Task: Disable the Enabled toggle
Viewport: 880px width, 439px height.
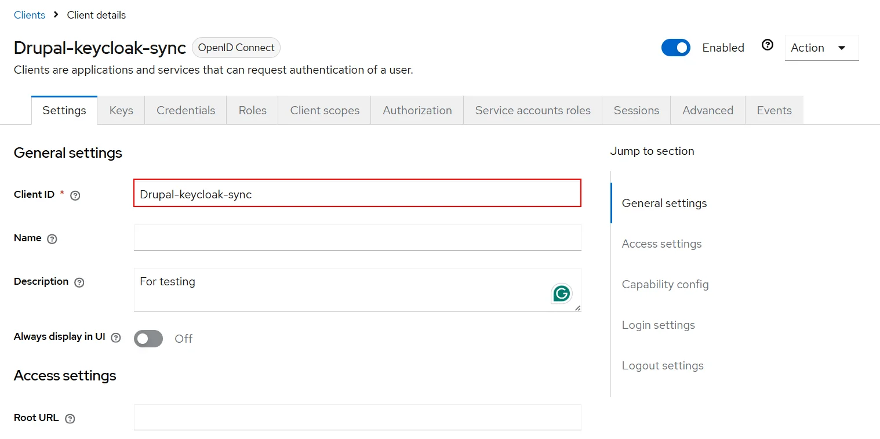Action: [x=676, y=48]
